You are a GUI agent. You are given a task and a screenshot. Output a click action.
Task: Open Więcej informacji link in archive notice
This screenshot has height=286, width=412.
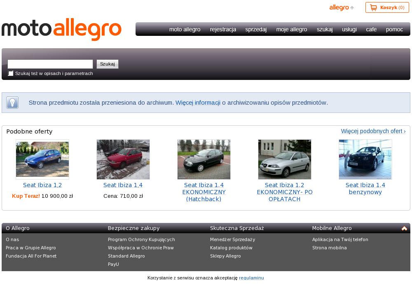(198, 103)
